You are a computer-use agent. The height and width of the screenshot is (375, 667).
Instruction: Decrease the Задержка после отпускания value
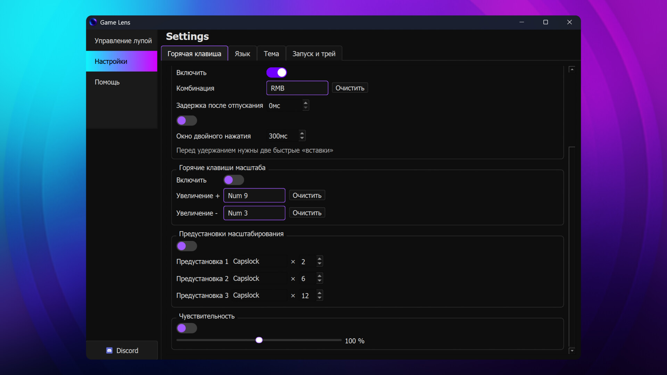pos(305,108)
